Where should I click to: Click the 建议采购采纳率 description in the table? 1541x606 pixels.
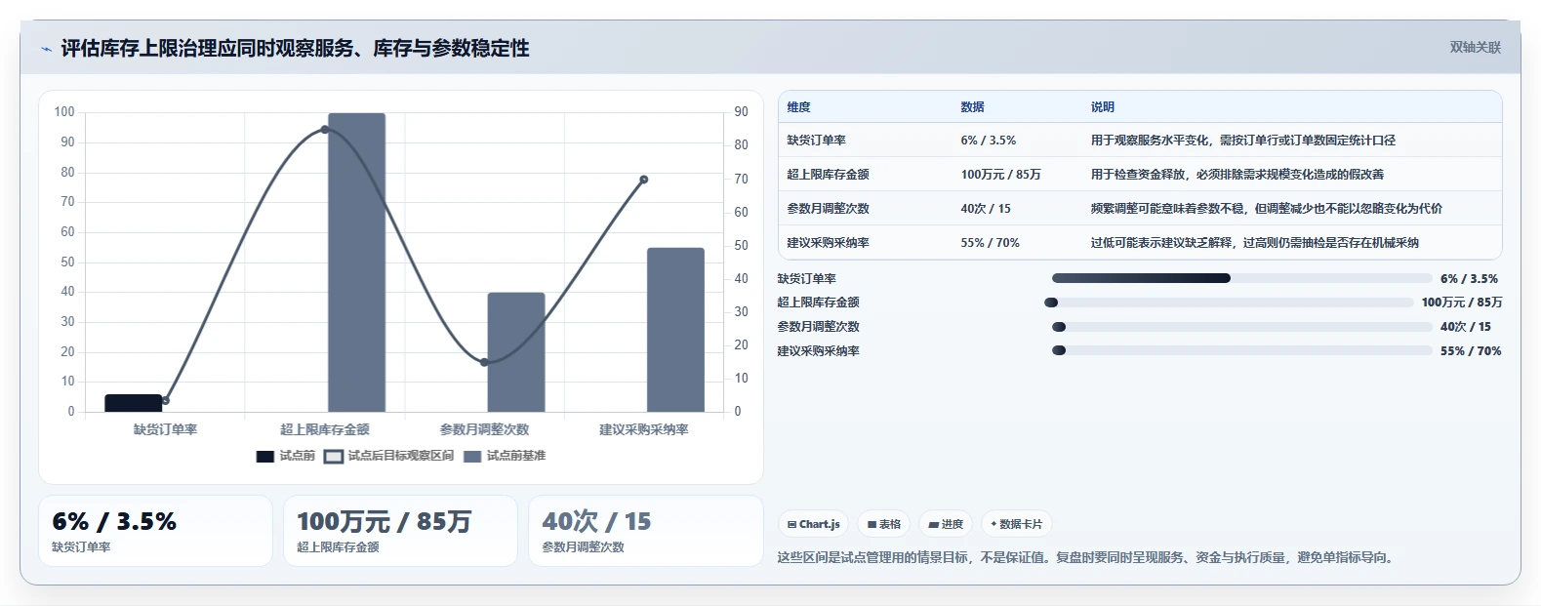click(x=1255, y=243)
